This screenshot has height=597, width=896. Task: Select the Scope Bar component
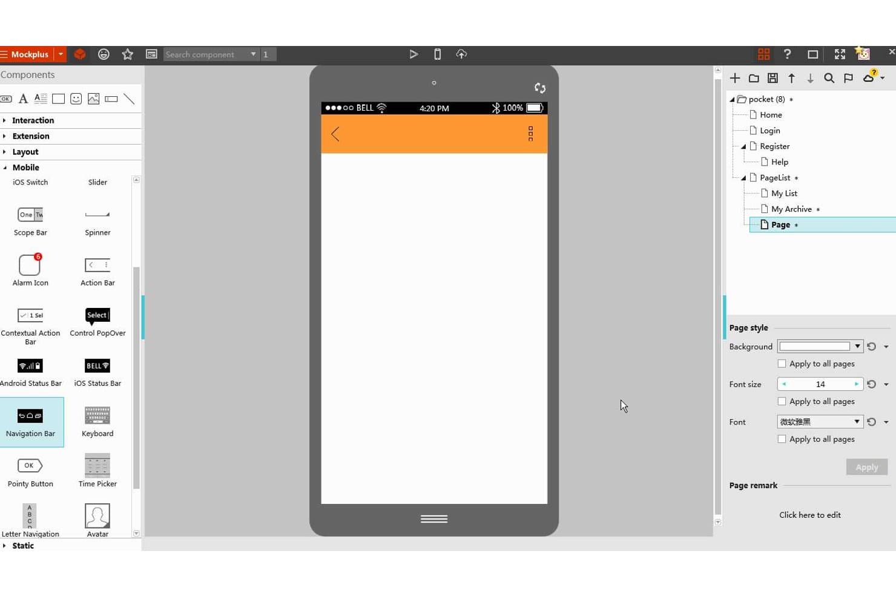[x=30, y=221]
